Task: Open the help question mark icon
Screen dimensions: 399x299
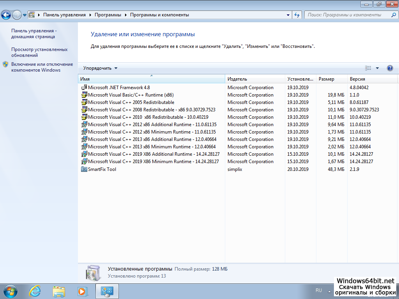Action: [x=390, y=68]
